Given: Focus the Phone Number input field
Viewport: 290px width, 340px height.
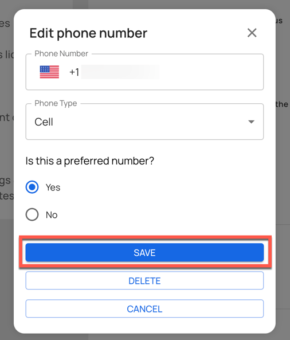Looking at the screenshot, I should 144,72.
